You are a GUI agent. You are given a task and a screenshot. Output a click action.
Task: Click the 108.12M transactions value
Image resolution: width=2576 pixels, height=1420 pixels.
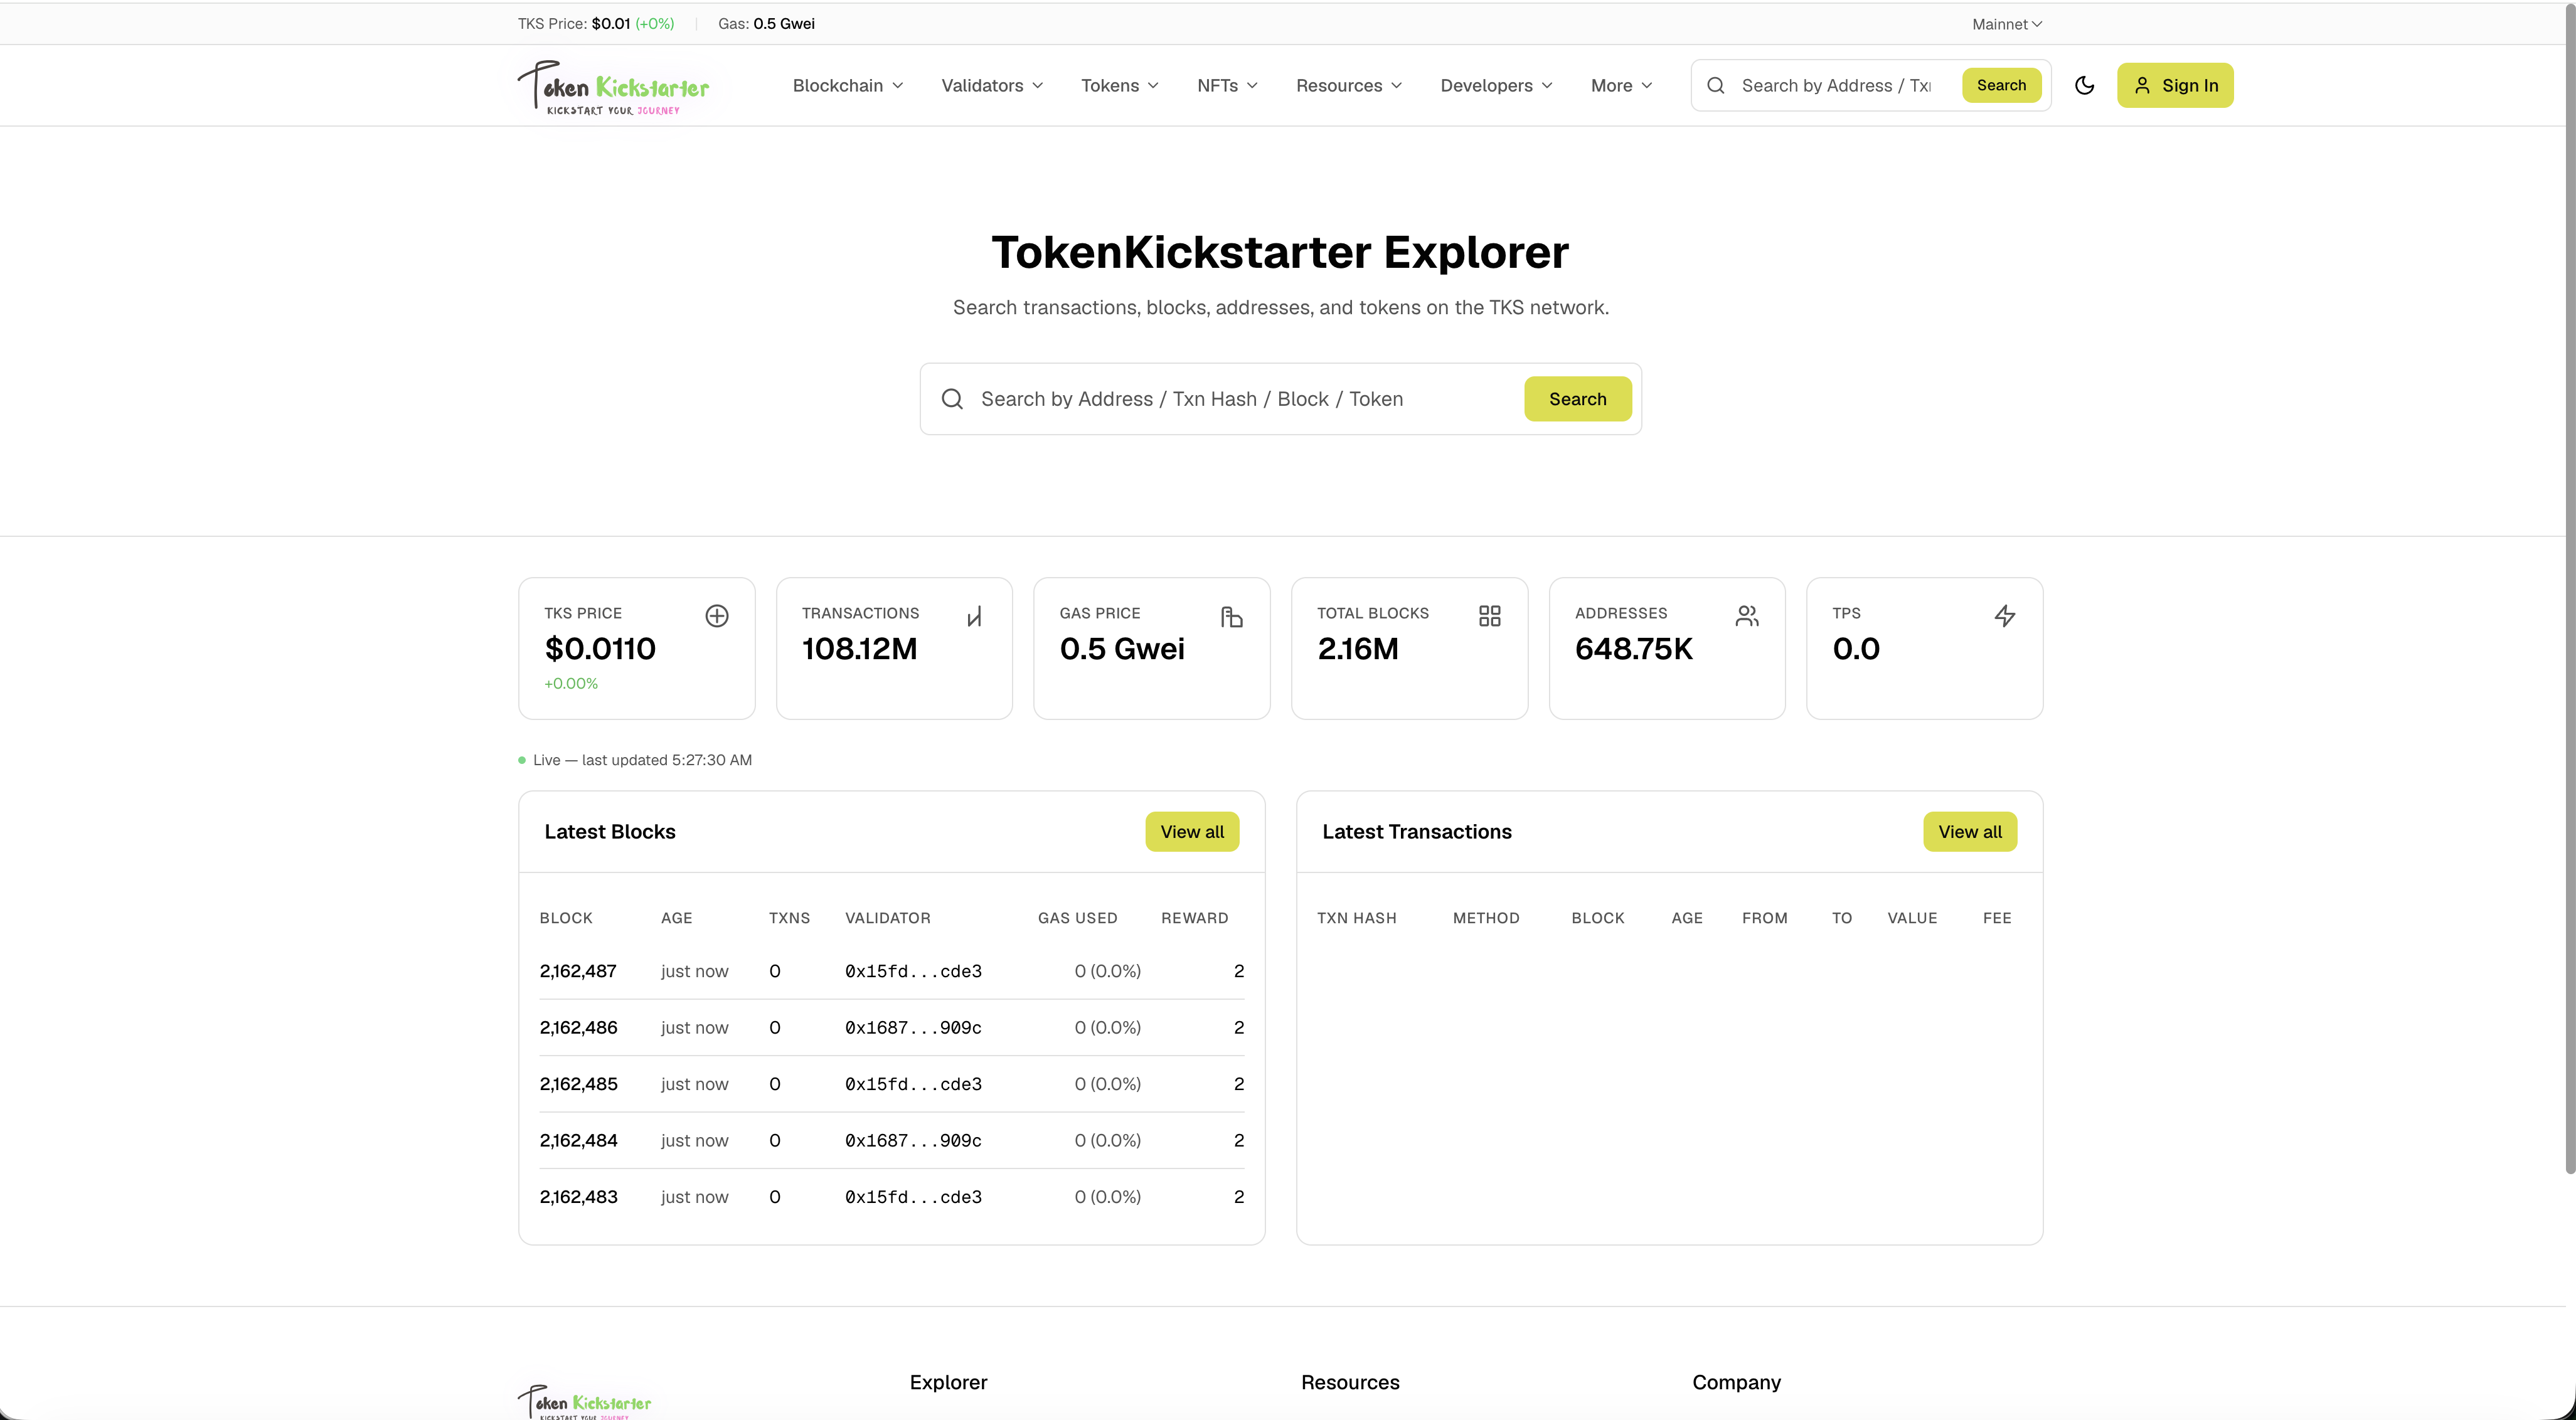pyautogui.click(x=859, y=649)
